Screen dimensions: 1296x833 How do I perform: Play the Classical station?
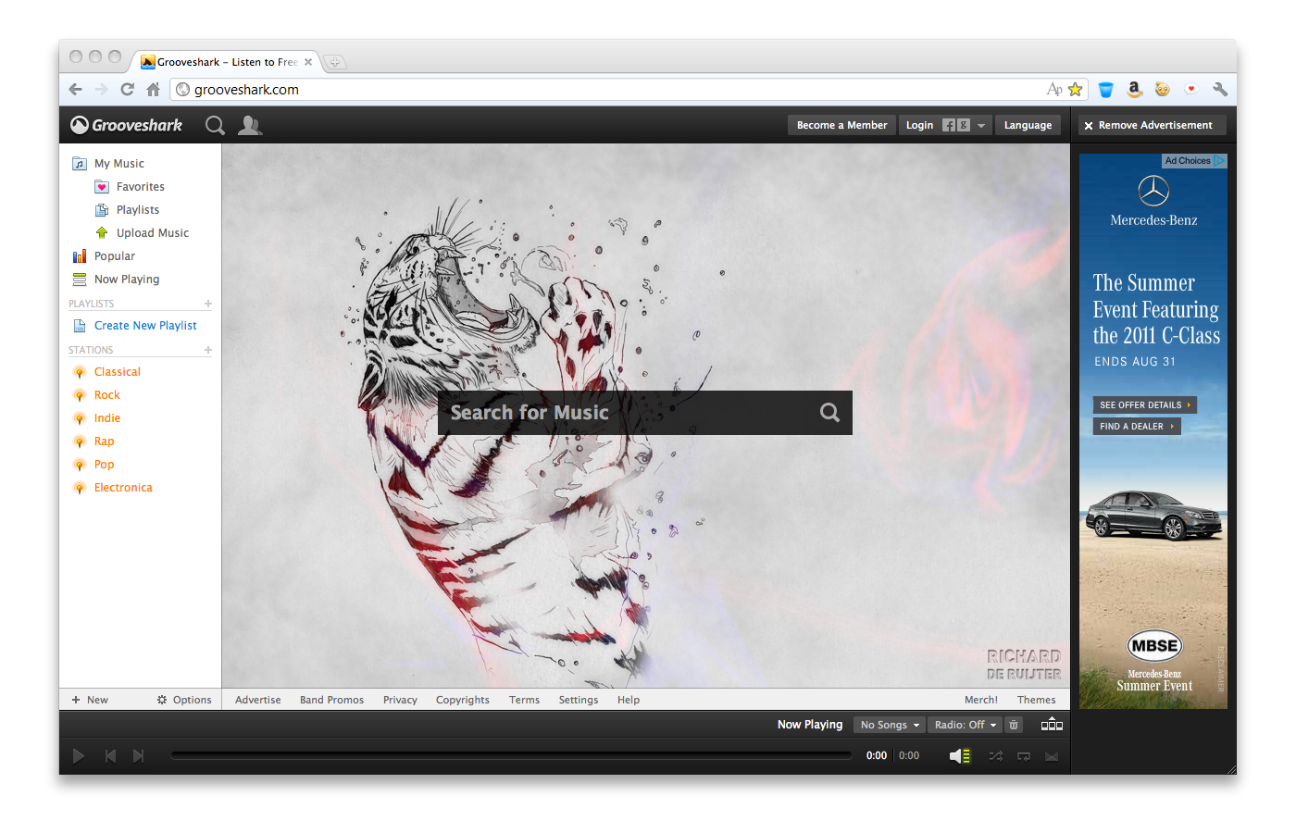coord(117,372)
